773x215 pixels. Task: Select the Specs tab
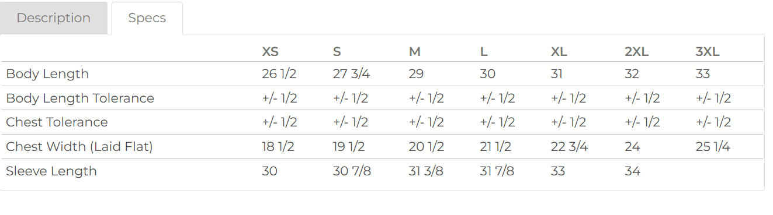[x=147, y=18]
